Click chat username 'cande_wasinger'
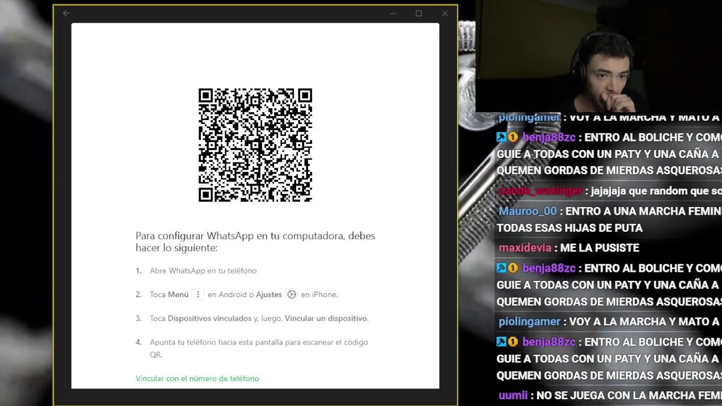The height and width of the screenshot is (406, 722). pos(540,191)
